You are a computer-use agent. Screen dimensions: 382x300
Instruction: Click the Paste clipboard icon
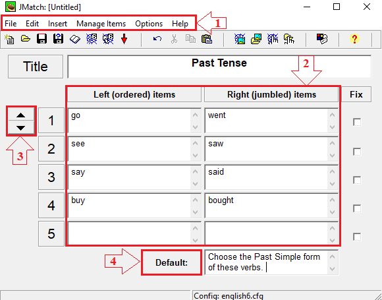click(207, 39)
